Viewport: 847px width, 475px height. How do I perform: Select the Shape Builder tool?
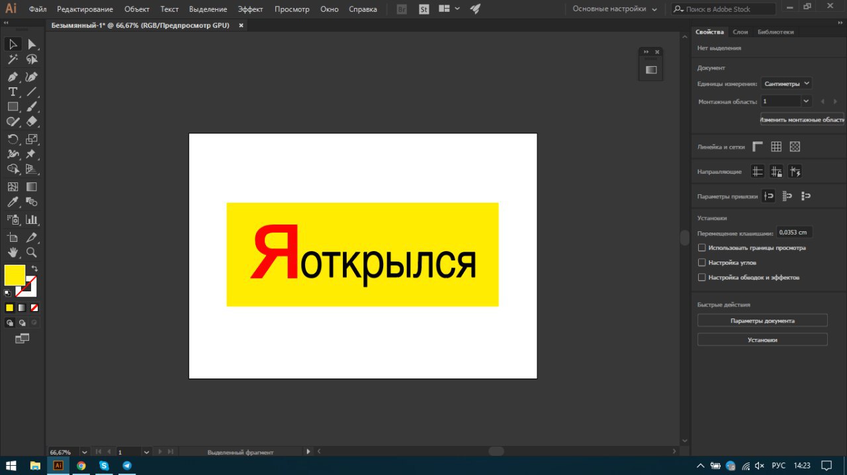click(13, 169)
